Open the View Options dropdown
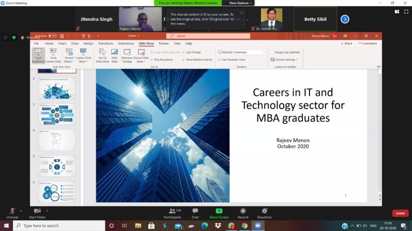Image resolution: width=412 pixels, height=231 pixels. coord(240,3)
